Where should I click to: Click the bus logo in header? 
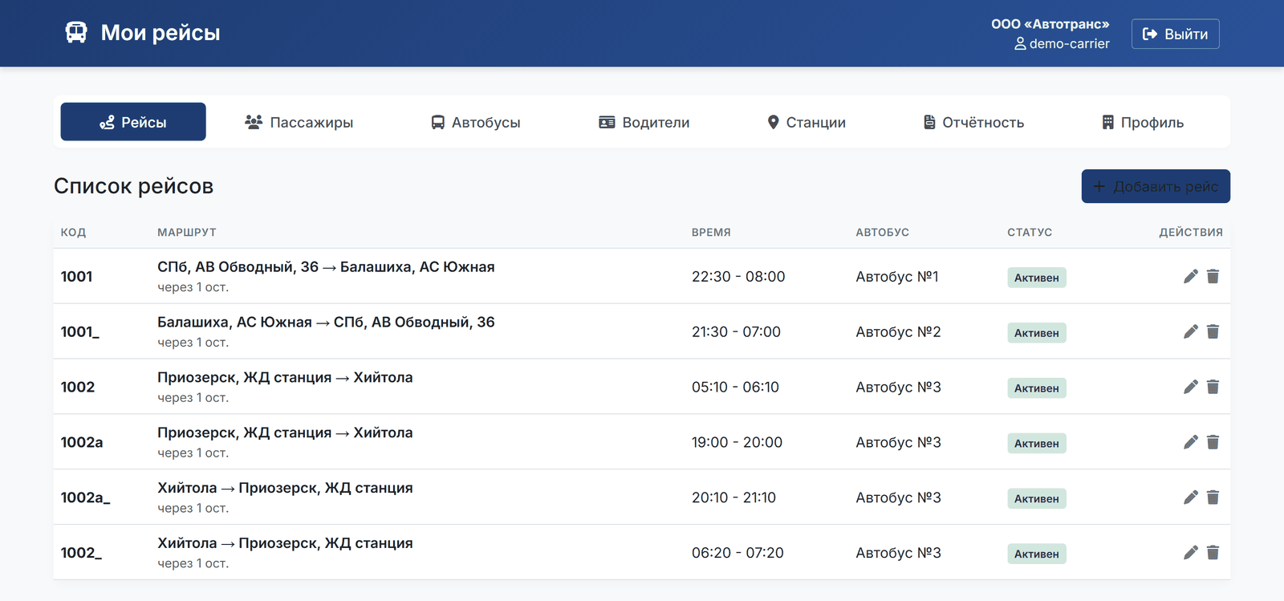[76, 33]
